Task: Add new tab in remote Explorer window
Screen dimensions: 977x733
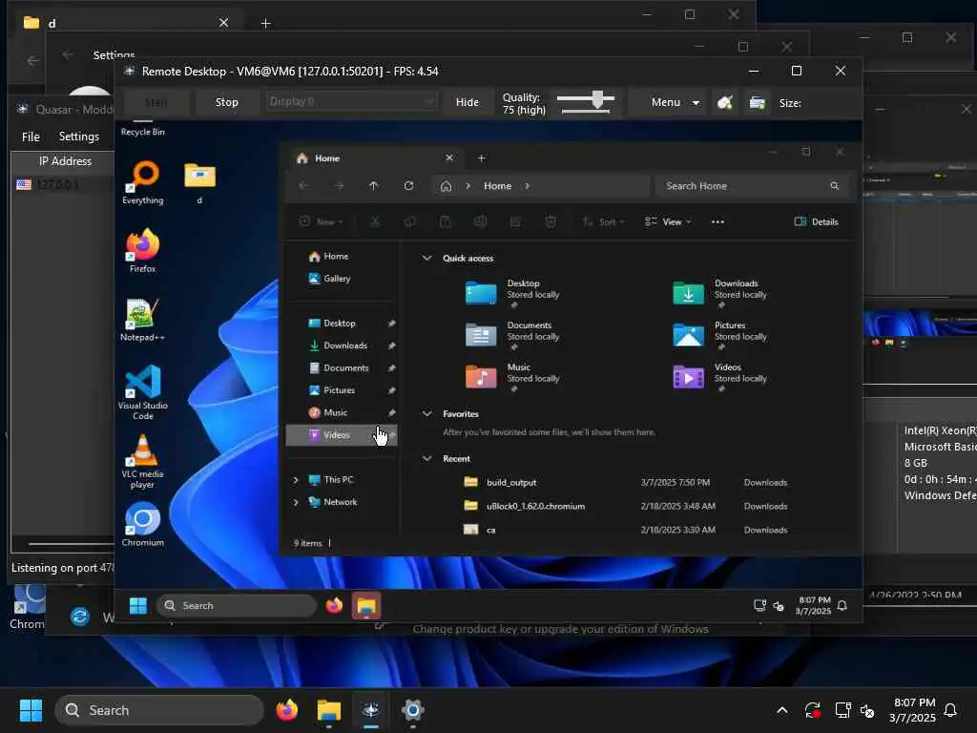Action: 481,158
